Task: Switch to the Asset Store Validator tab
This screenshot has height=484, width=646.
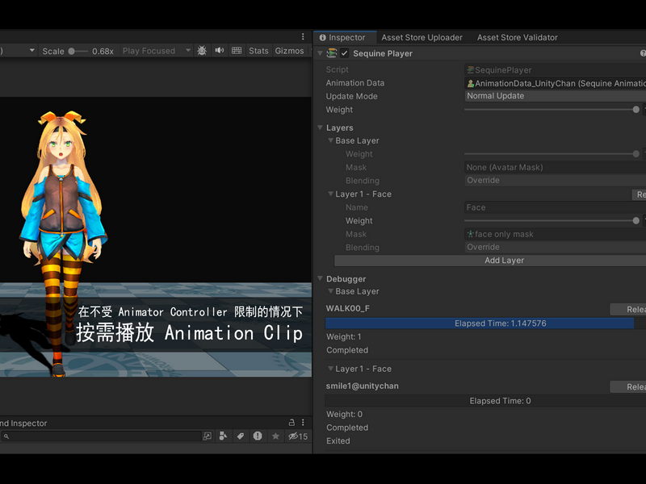Action: (518, 37)
